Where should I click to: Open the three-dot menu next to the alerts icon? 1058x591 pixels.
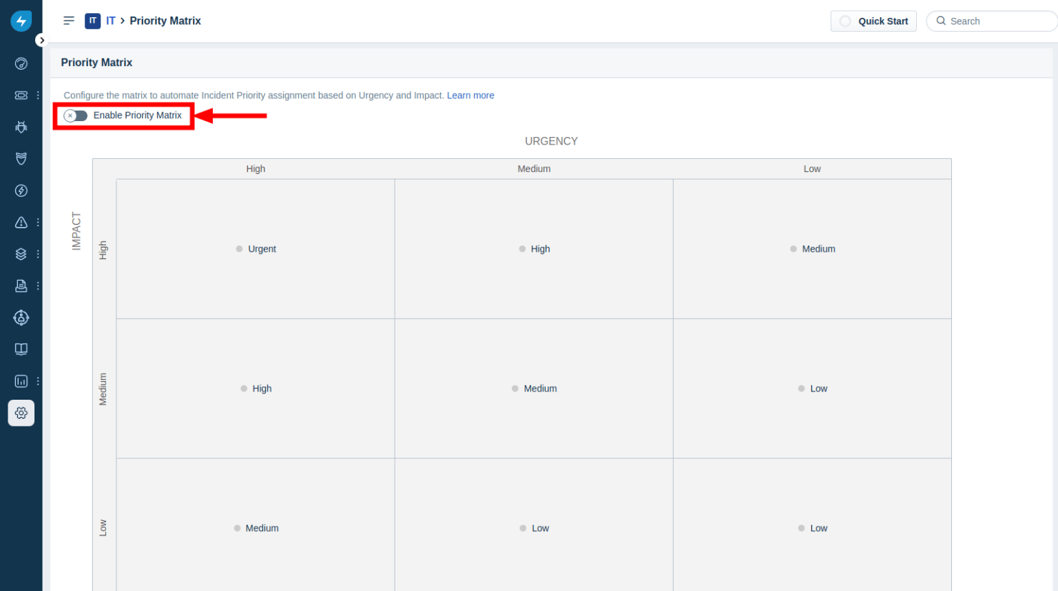pyautogui.click(x=38, y=222)
